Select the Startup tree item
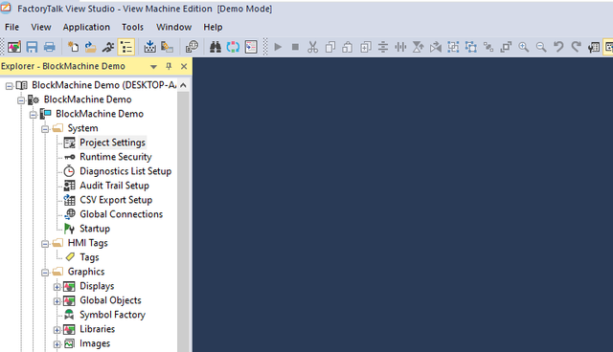This screenshot has height=352, width=613. pos(95,229)
